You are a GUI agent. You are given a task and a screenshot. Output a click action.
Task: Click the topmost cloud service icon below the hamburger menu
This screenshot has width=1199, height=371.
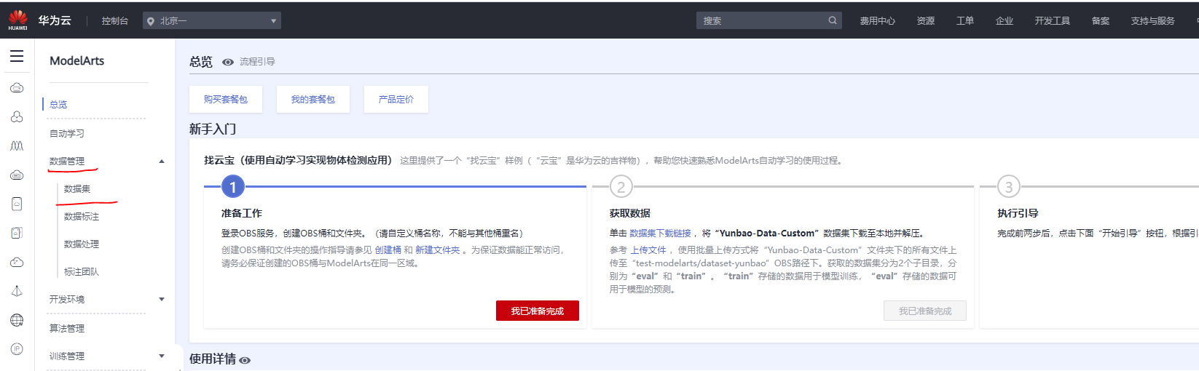[17, 88]
